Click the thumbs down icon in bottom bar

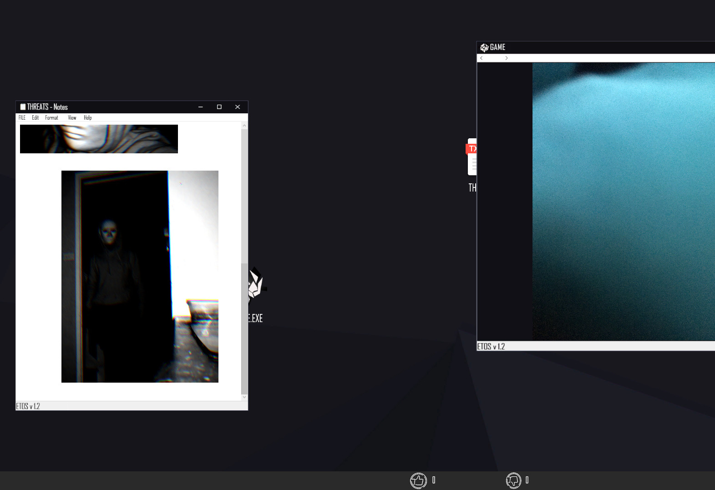click(x=513, y=480)
